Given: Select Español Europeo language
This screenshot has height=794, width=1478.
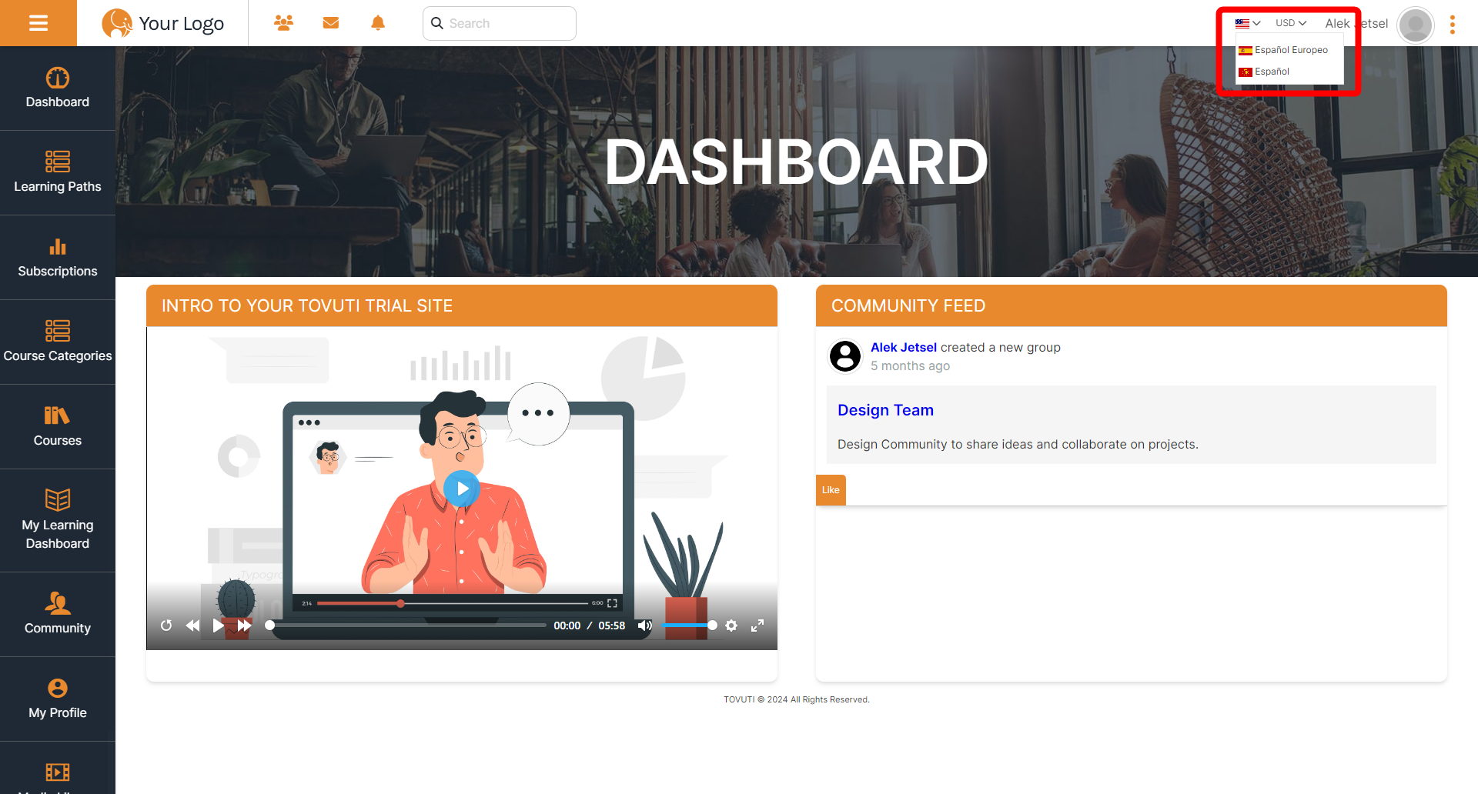Looking at the screenshot, I should 1283,50.
